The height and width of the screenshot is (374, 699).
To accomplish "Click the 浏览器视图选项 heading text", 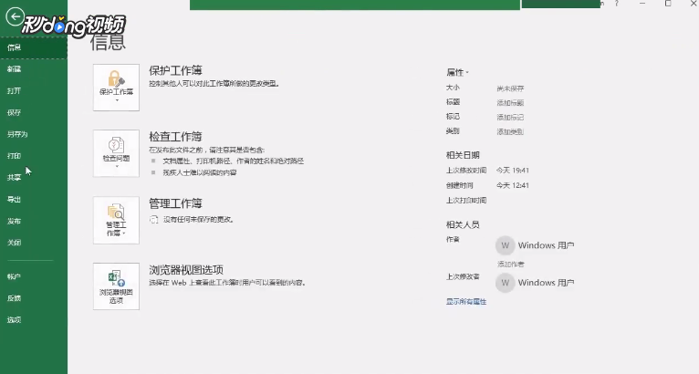I will pos(186,270).
